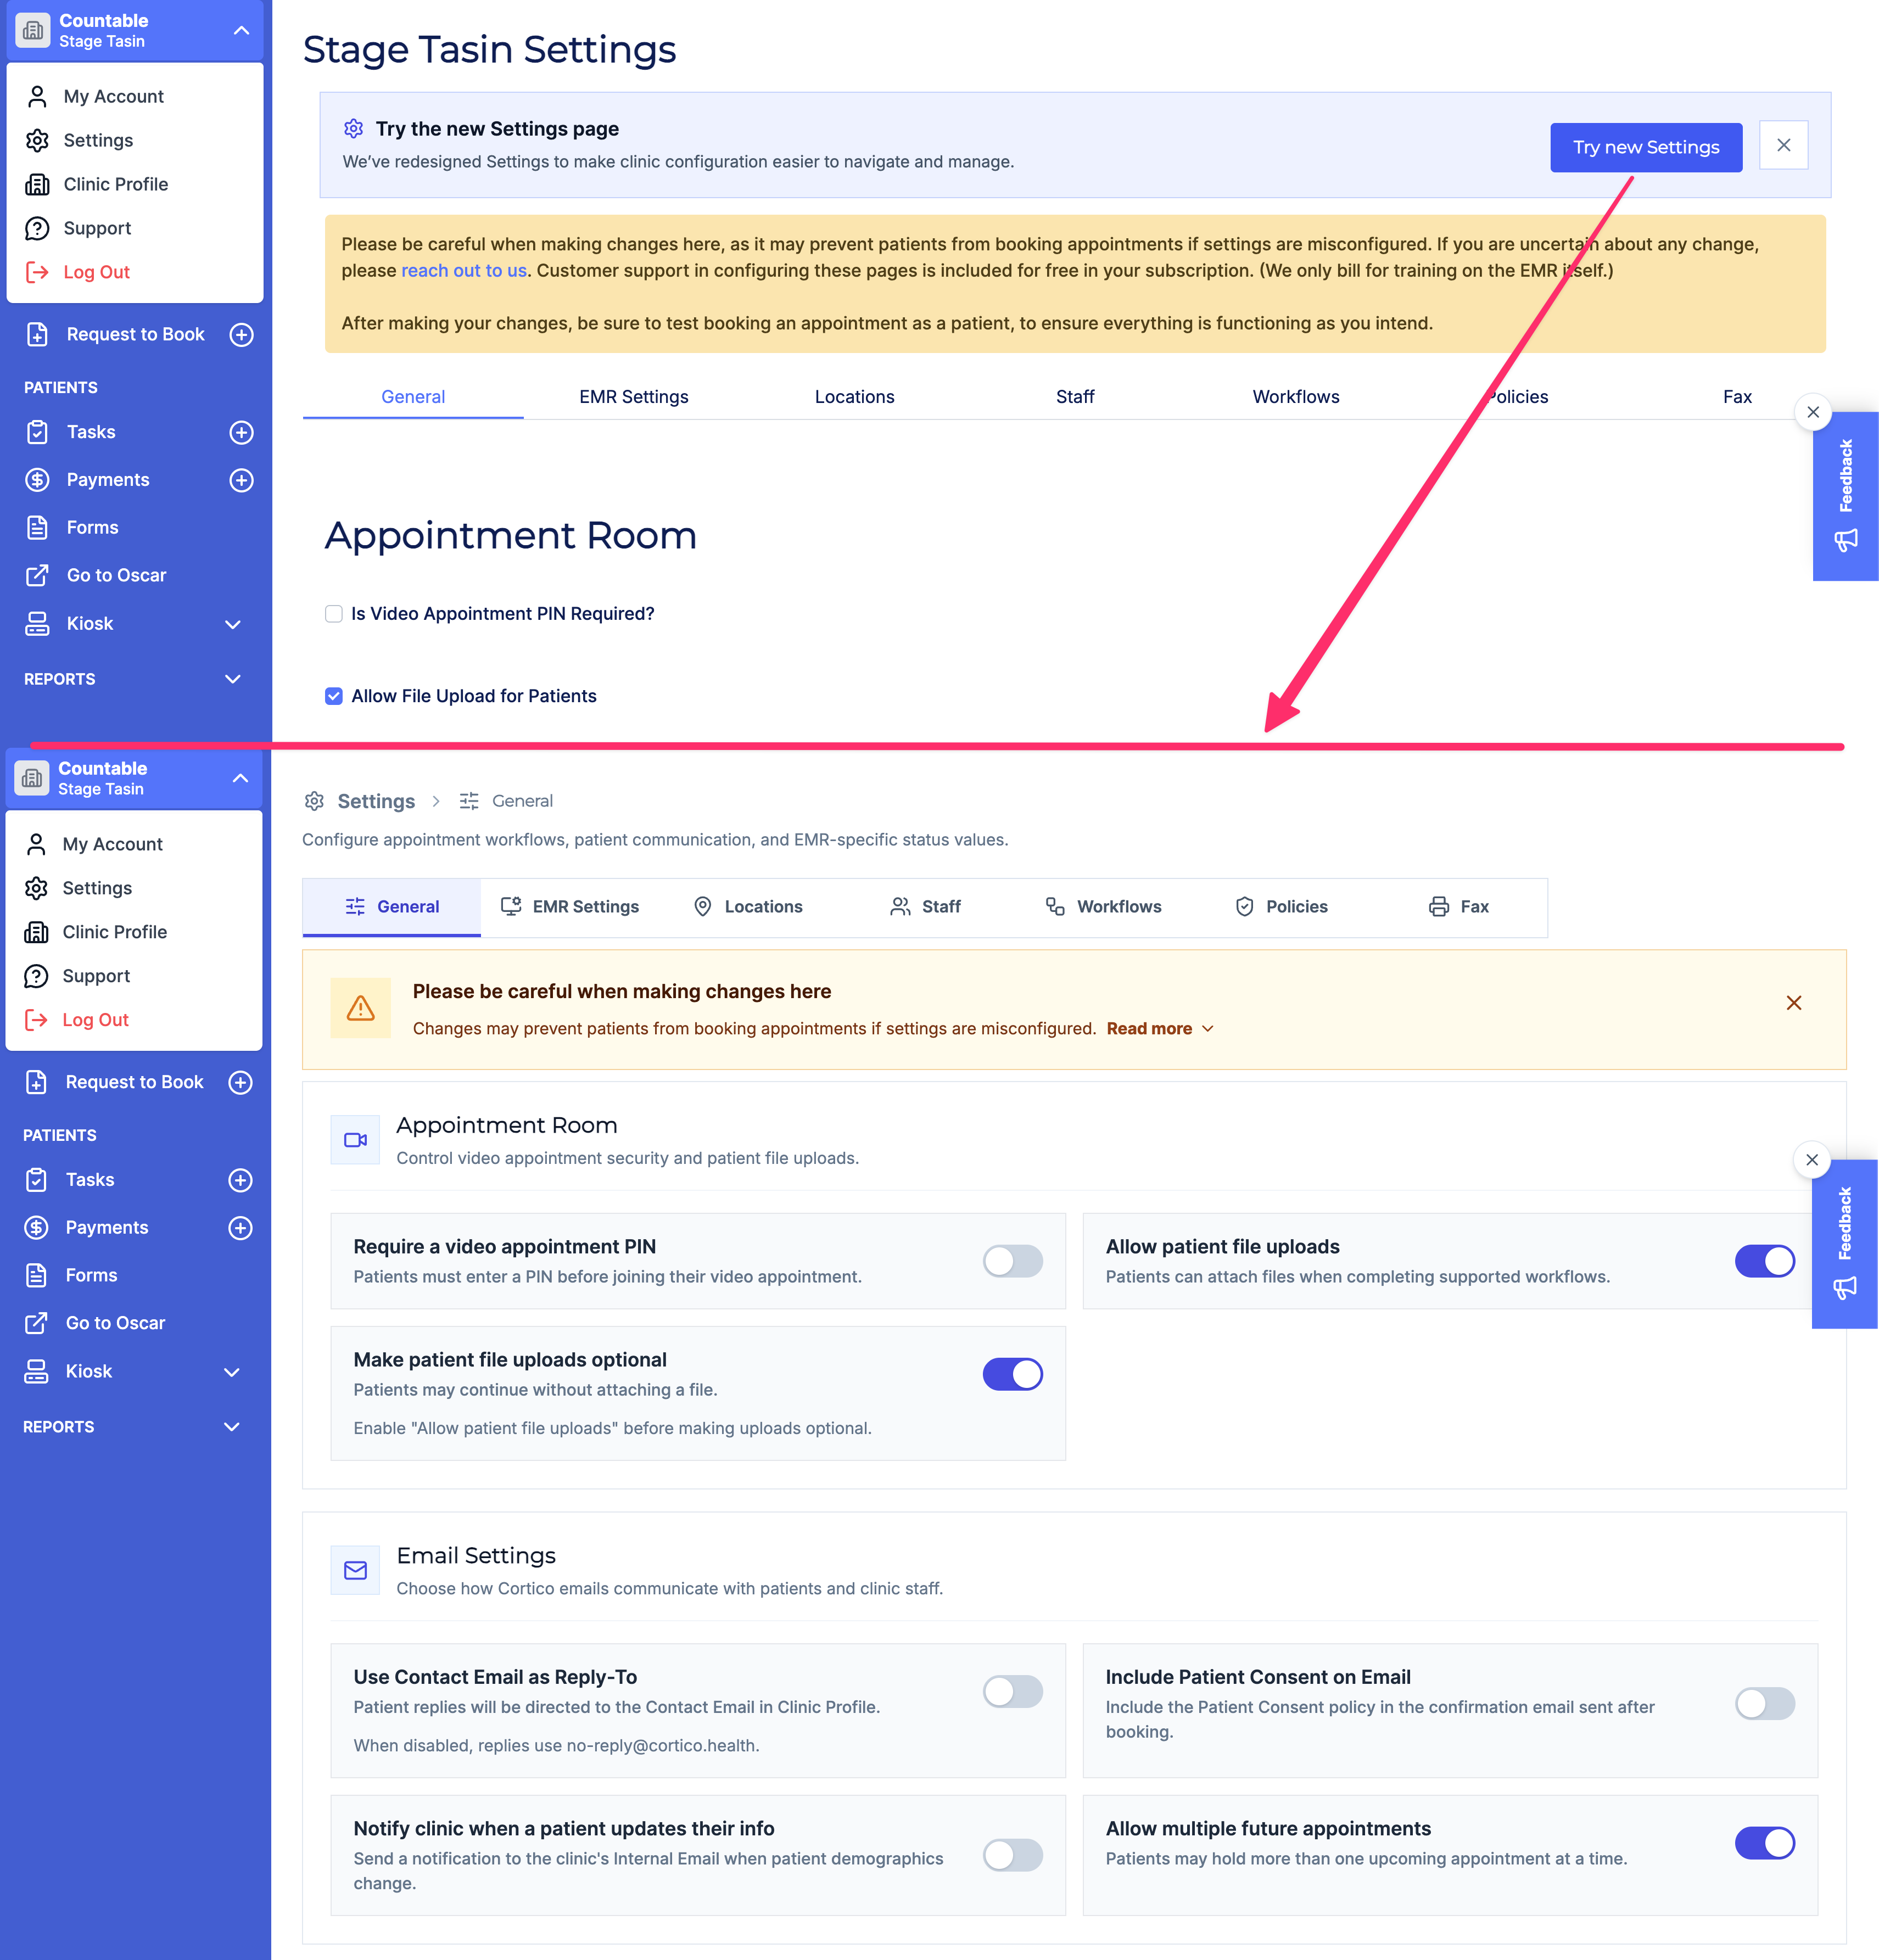Enable Use Contact Email as Reply-To toggle
The image size is (1879, 1960).
(x=1012, y=1691)
